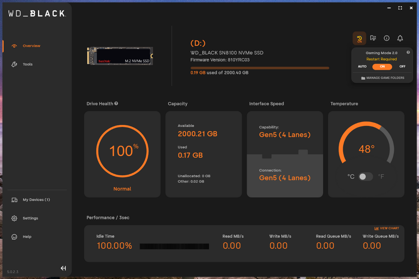
Task: Open the Overview eye icon
Action: [x=14, y=46]
